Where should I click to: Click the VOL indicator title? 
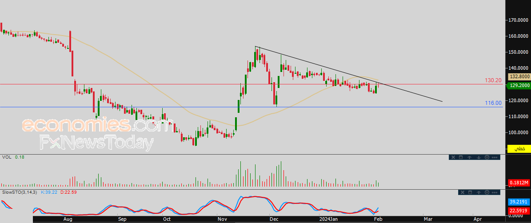6,157
